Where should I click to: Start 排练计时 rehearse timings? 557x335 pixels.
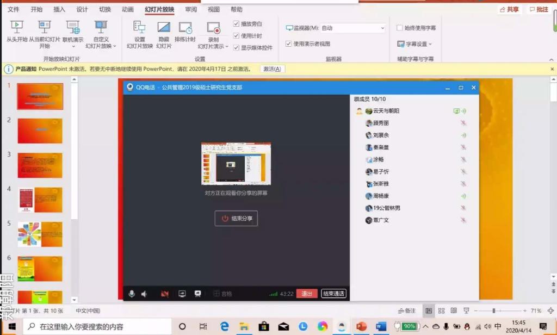185,31
